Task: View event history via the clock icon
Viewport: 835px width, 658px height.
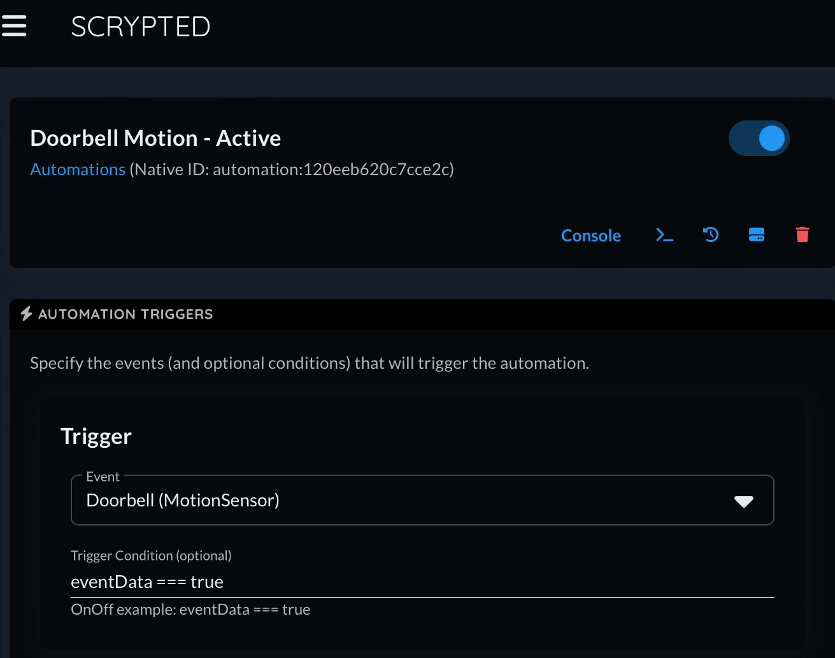Action: click(x=710, y=234)
